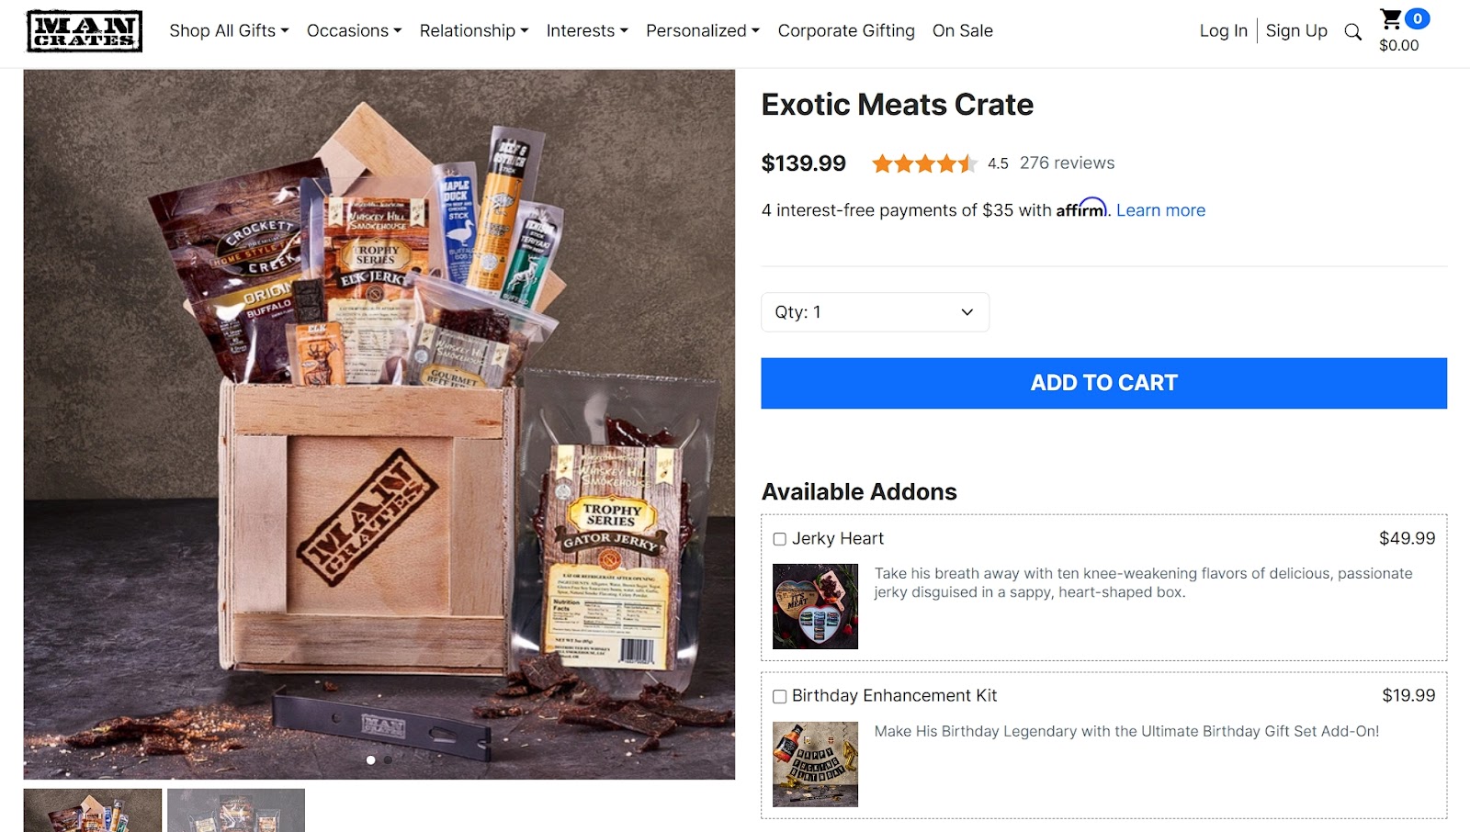Viewport: 1470px width, 832px height.
Task: Open the 276 reviews link
Action: 1067,163
